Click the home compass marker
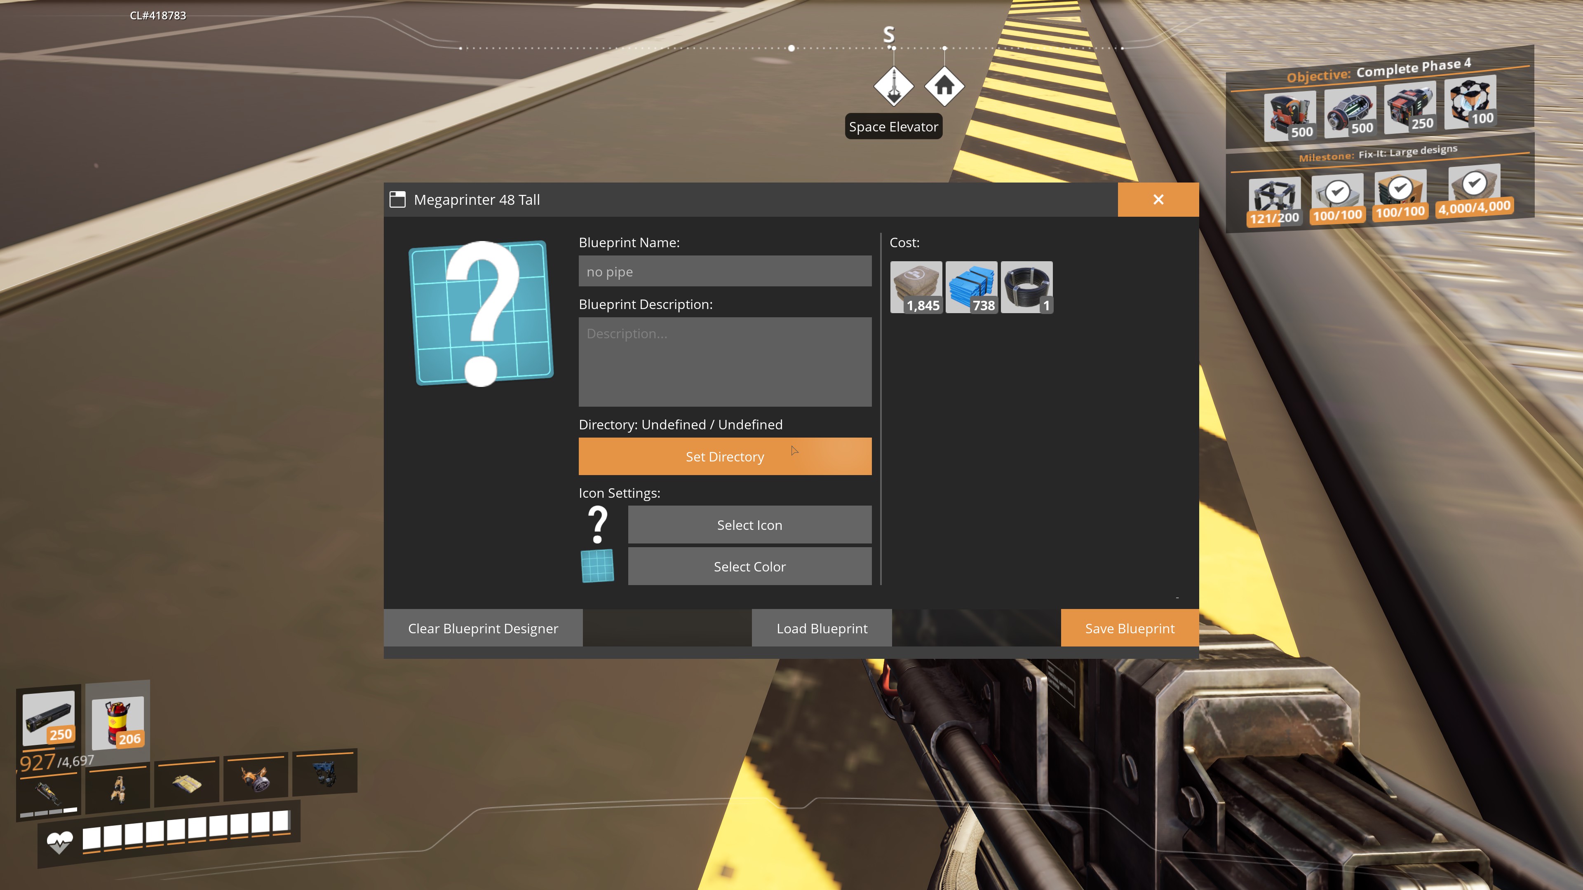The height and width of the screenshot is (890, 1583). click(944, 86)
